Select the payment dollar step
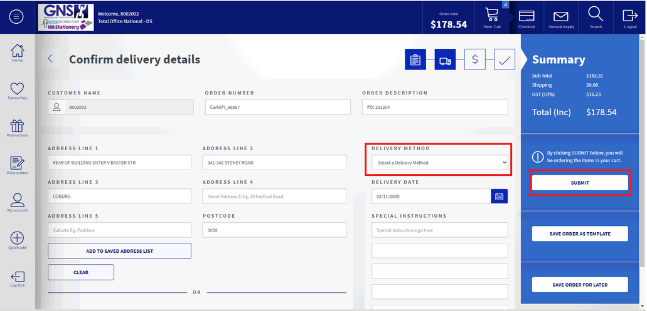The image size is (647, 311). (x=474, y=60)
